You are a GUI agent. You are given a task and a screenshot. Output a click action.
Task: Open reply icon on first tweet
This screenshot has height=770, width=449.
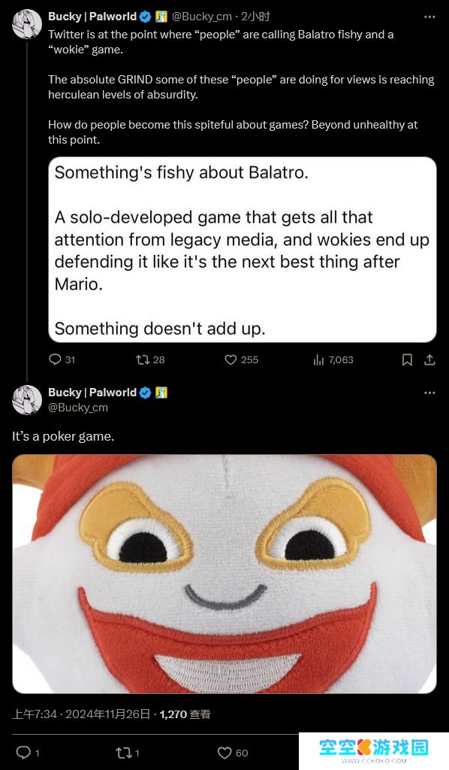55,359
